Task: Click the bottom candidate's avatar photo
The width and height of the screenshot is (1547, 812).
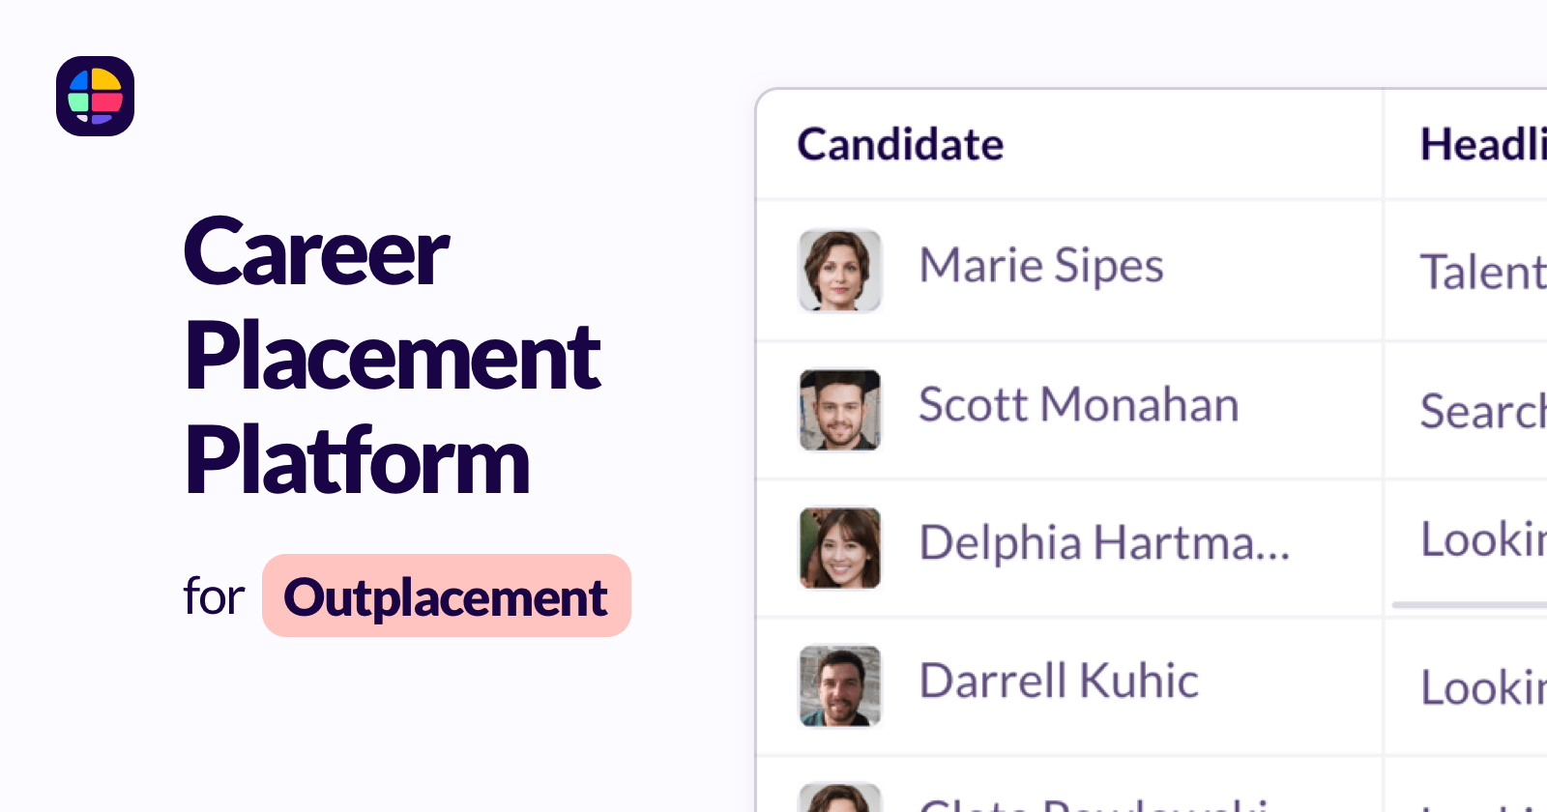Action: pyautogui.click(x=839, y=800)
